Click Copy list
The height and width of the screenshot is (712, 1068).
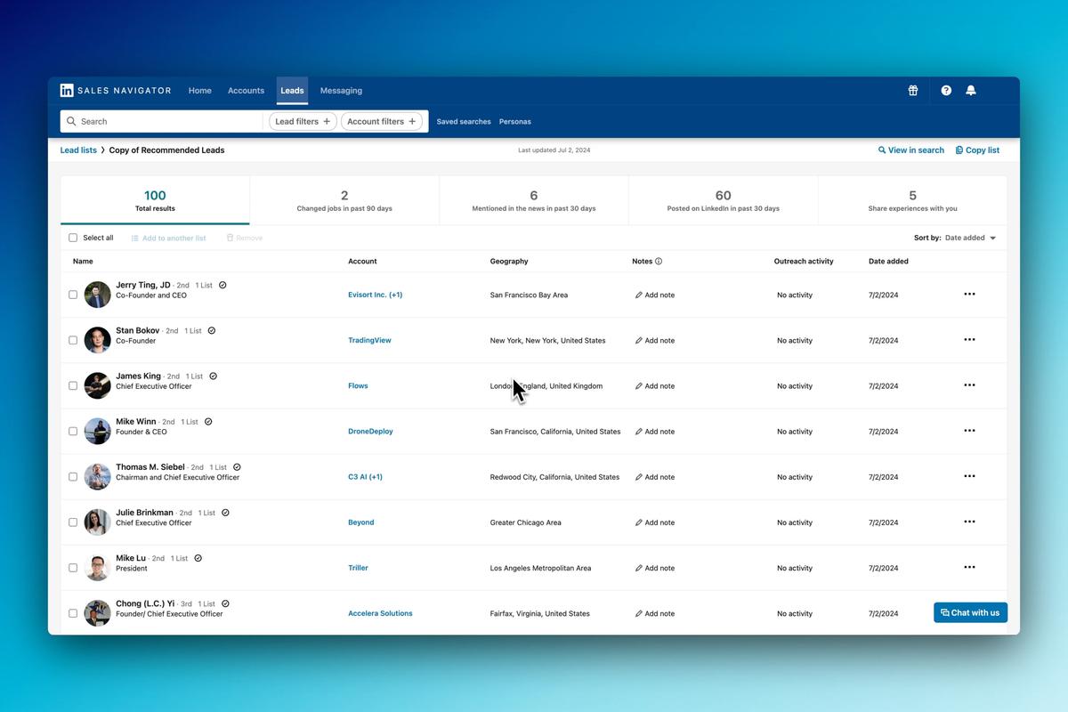pyautogui.click(x=977, y=150)
